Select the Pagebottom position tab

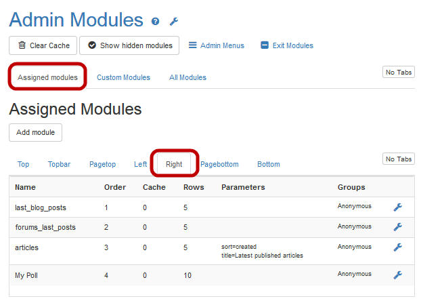click(219, 164)
